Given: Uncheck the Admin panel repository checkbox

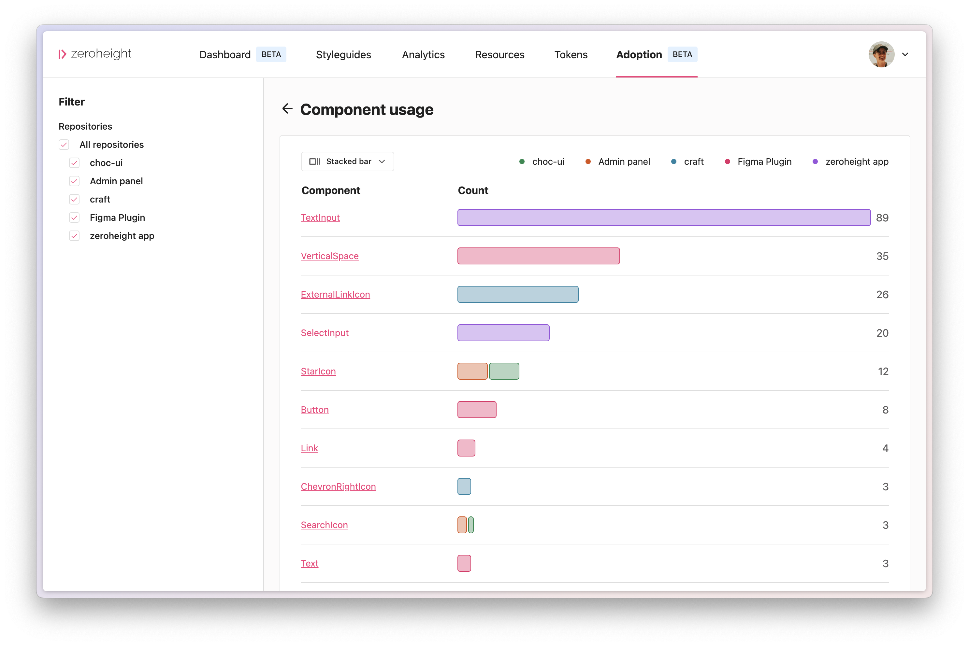Looking at the screenshot, I should [74, 181].
